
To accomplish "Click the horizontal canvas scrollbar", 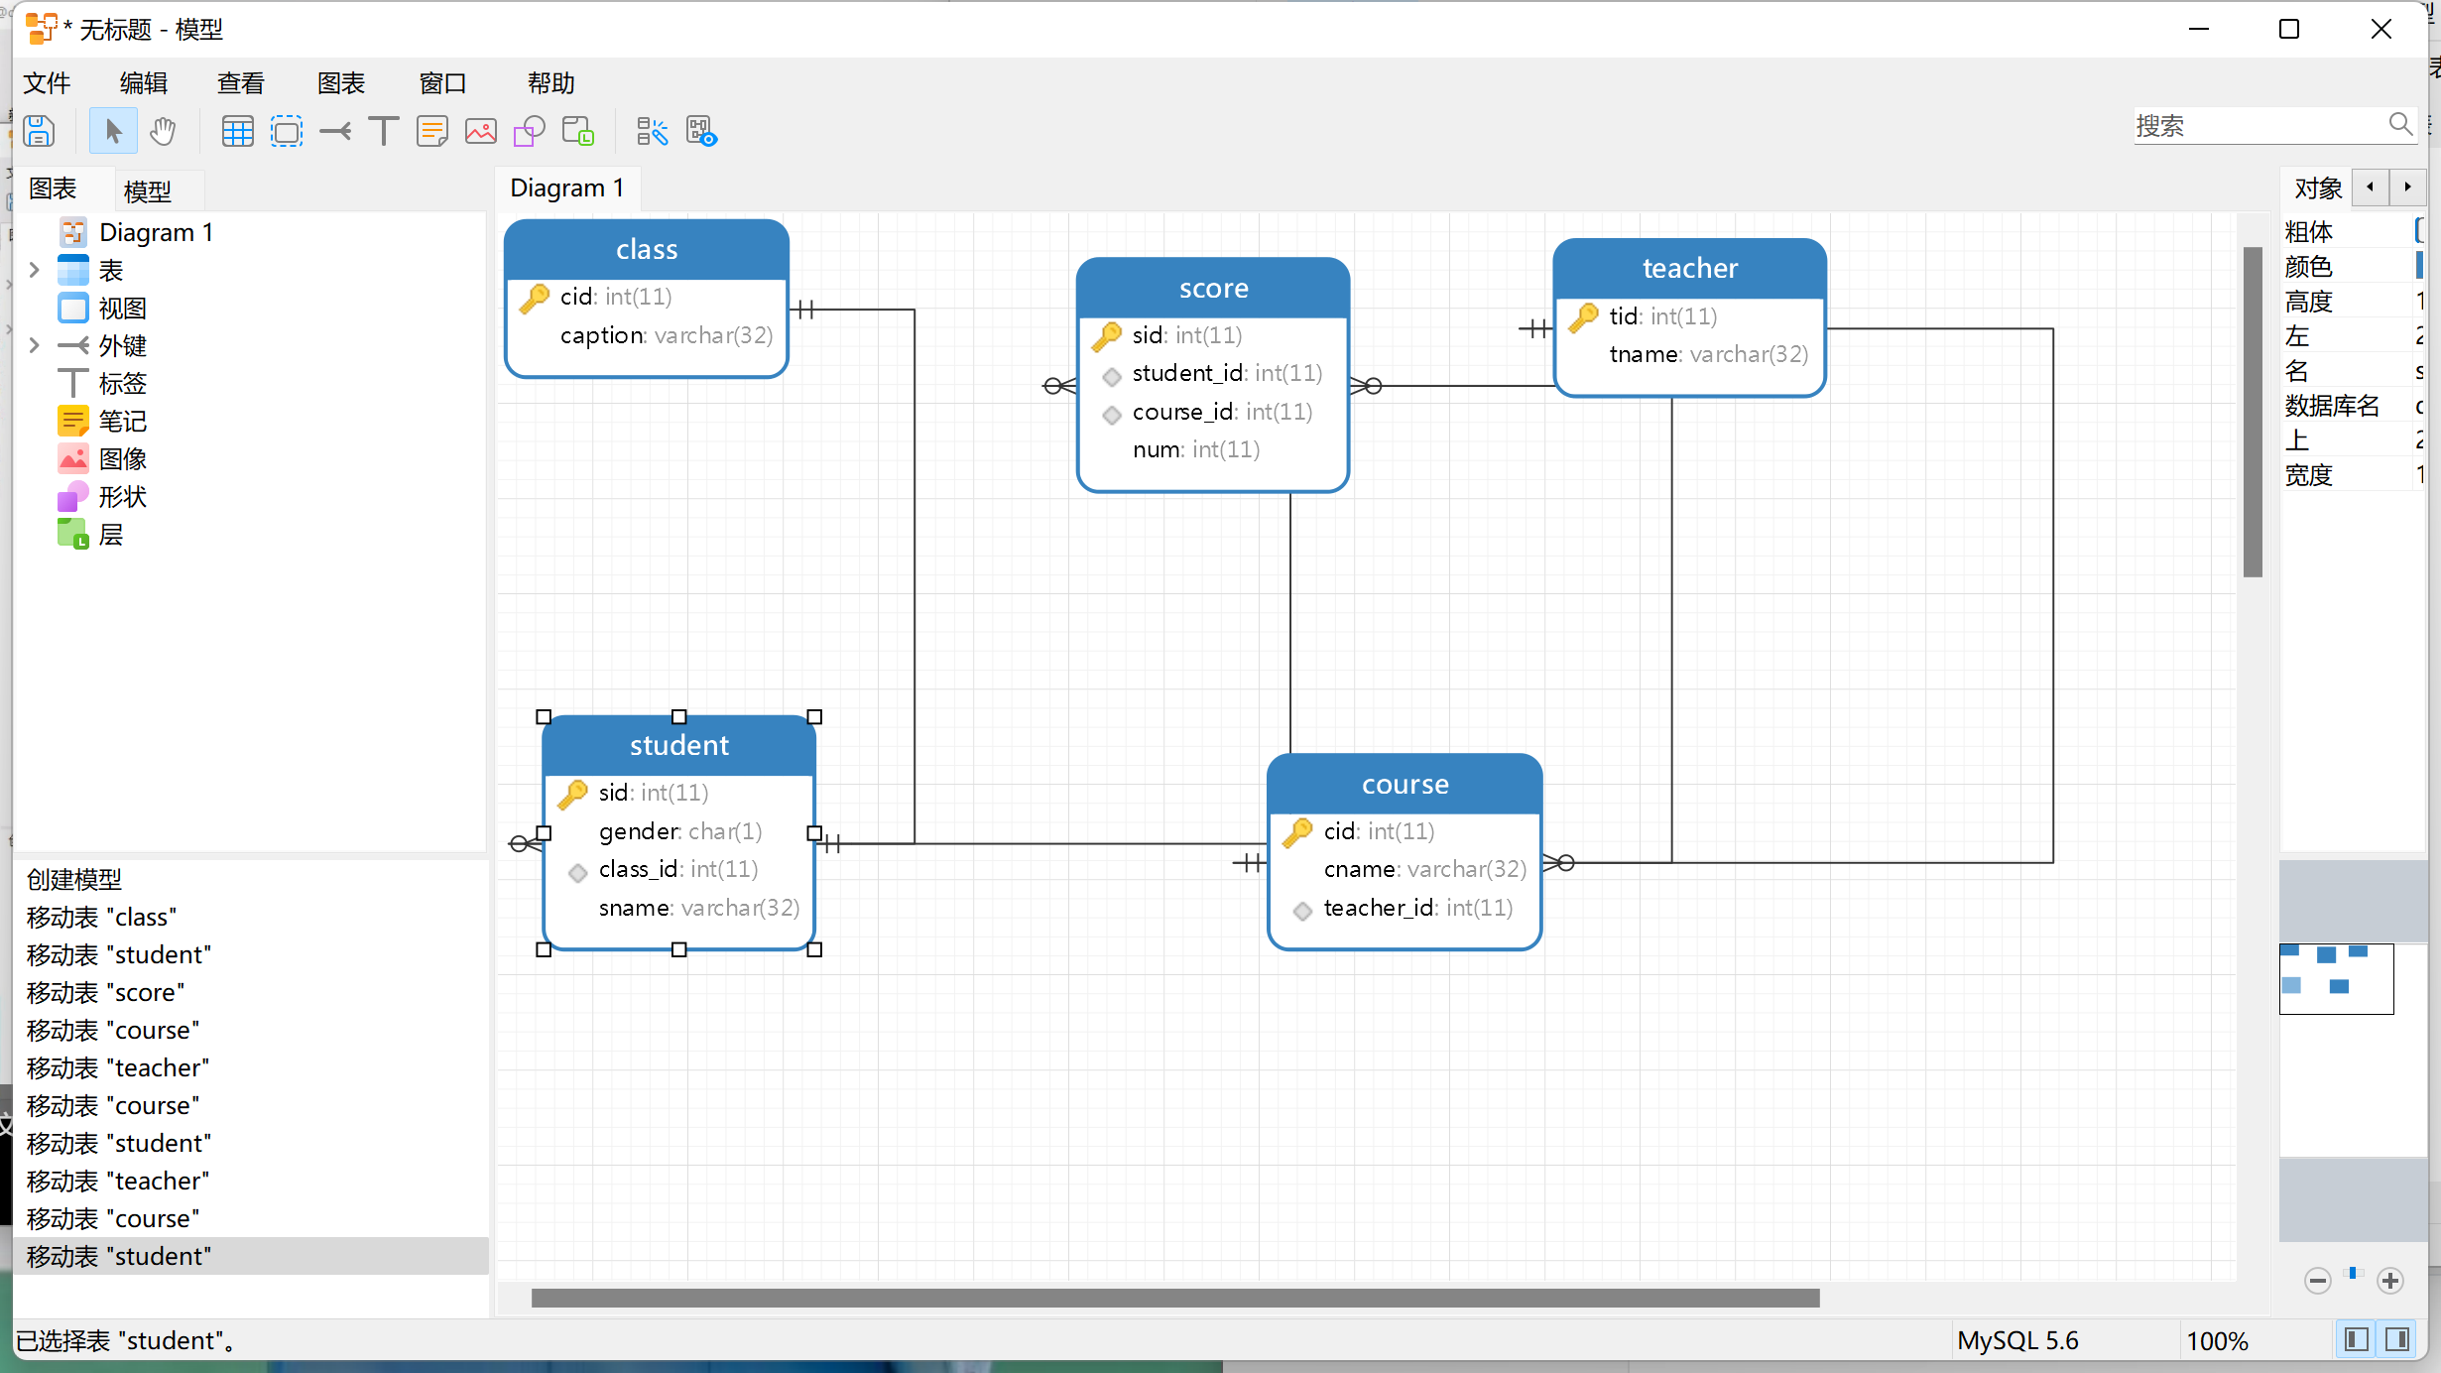I will [x=1175, y=1298].
